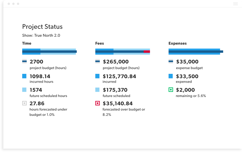242x152 pixels.
Task: Select the incurred fees legend square under Fees
Action: (98, 76)
